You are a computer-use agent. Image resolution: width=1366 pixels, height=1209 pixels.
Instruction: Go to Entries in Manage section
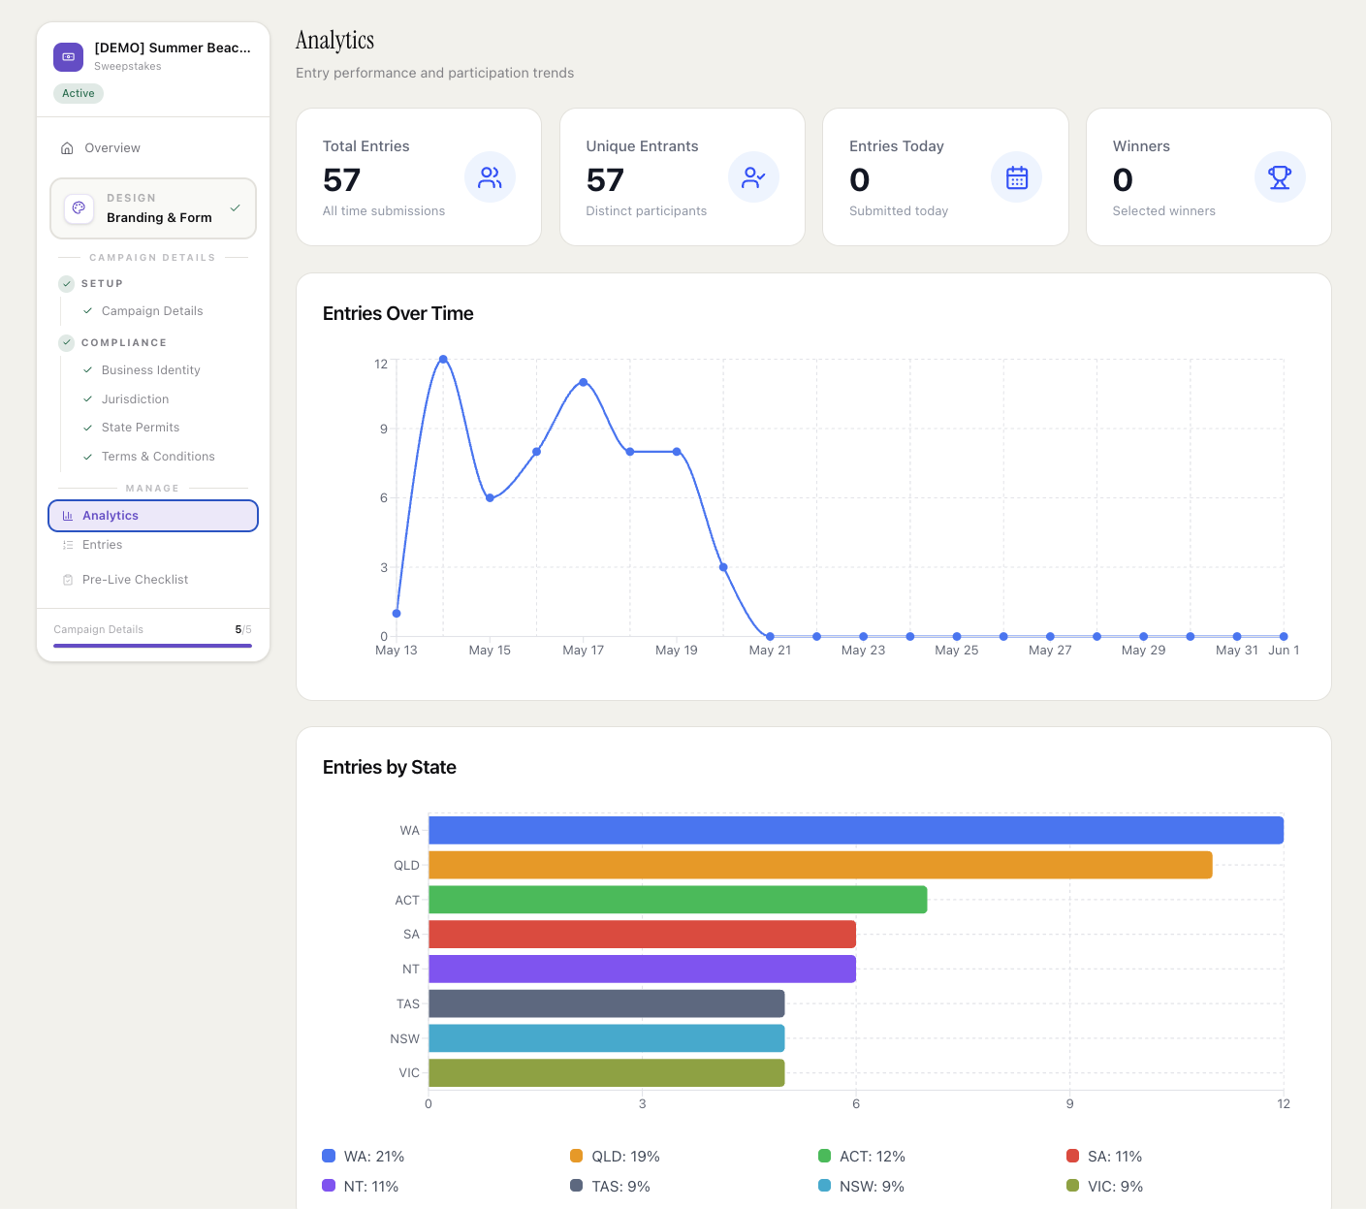point(153,545)
